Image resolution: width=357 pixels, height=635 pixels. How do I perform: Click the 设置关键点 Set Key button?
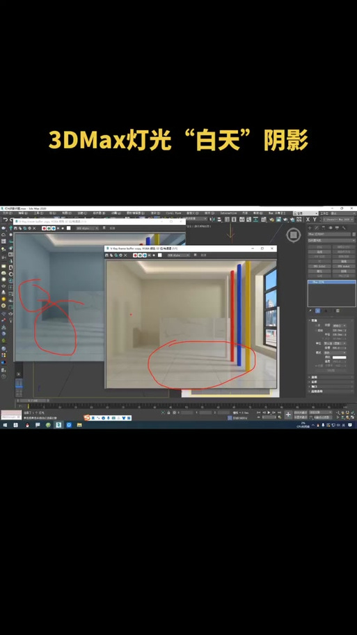coord(301,417)
